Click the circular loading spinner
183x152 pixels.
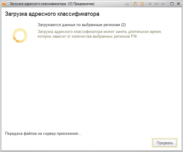pos(20,36)
